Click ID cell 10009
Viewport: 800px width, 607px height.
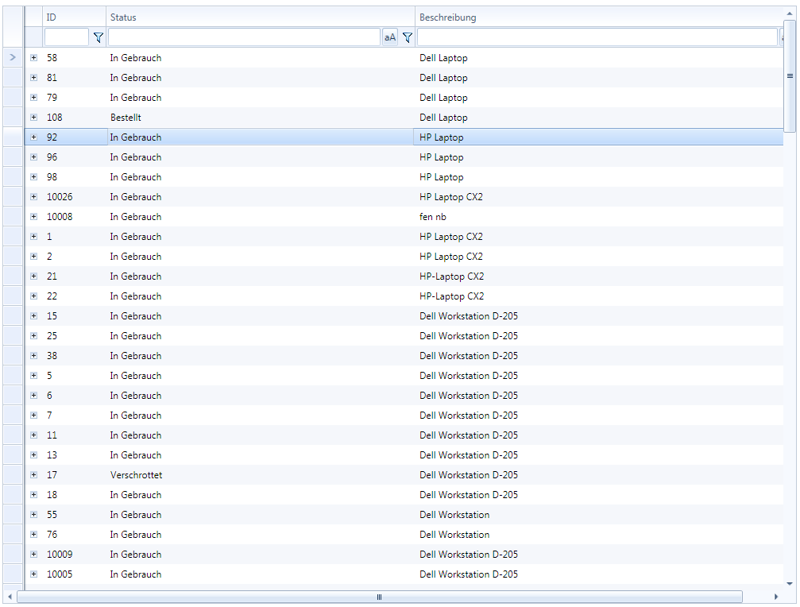point(75,555)
